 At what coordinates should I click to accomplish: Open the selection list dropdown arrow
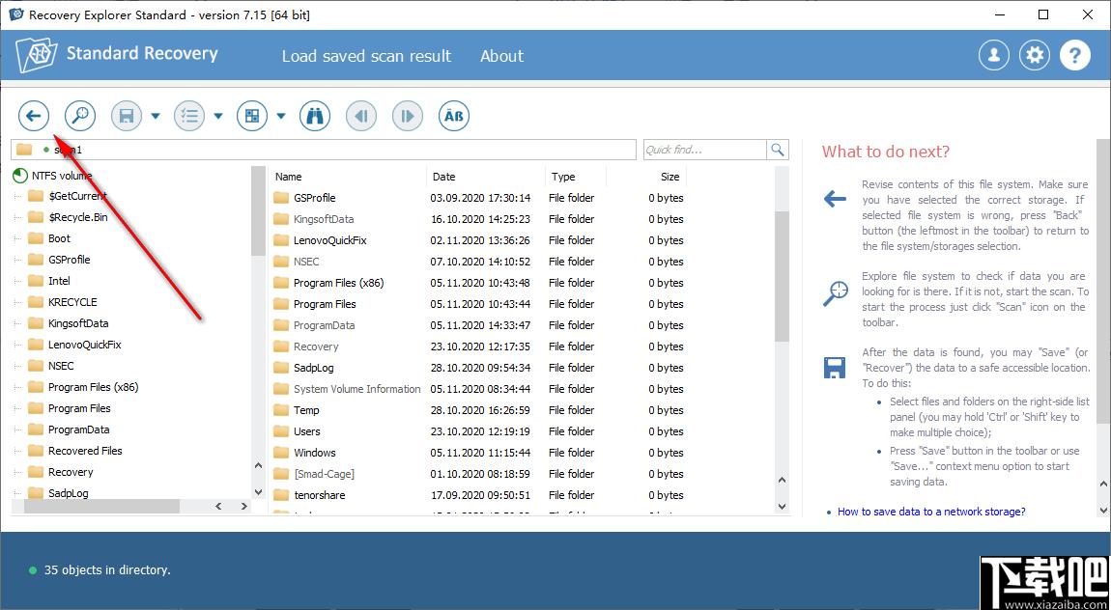click(218, 117)
